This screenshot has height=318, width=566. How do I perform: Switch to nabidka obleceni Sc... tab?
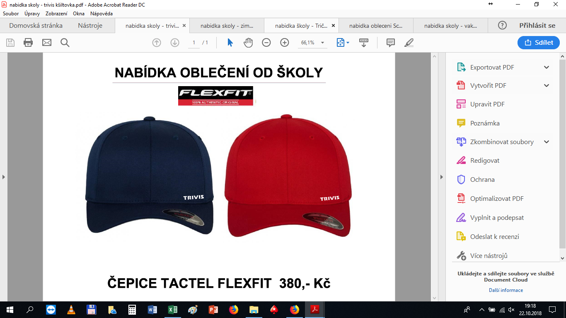pos(376,26)
